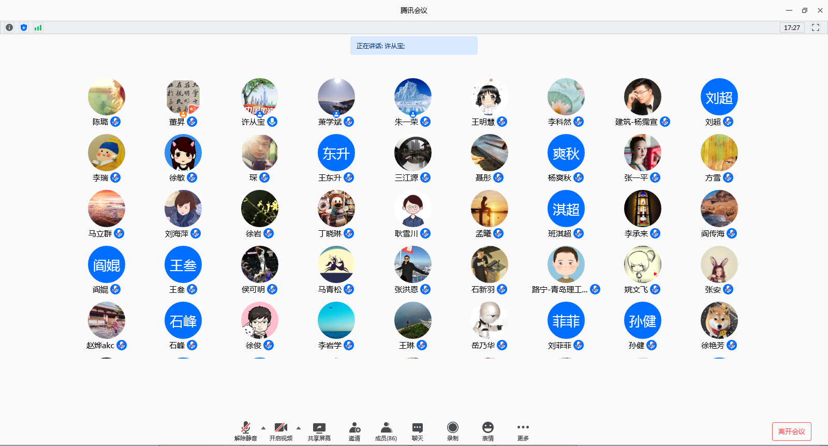Select 徐艳芳's dog avatar
This screenshot has width=828, height=446.
719,320
